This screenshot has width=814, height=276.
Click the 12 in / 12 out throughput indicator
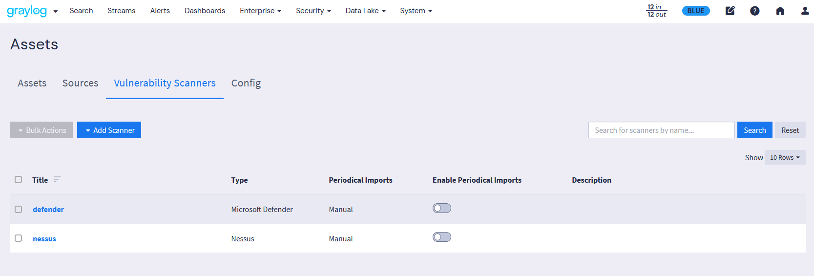coord(656,11)
